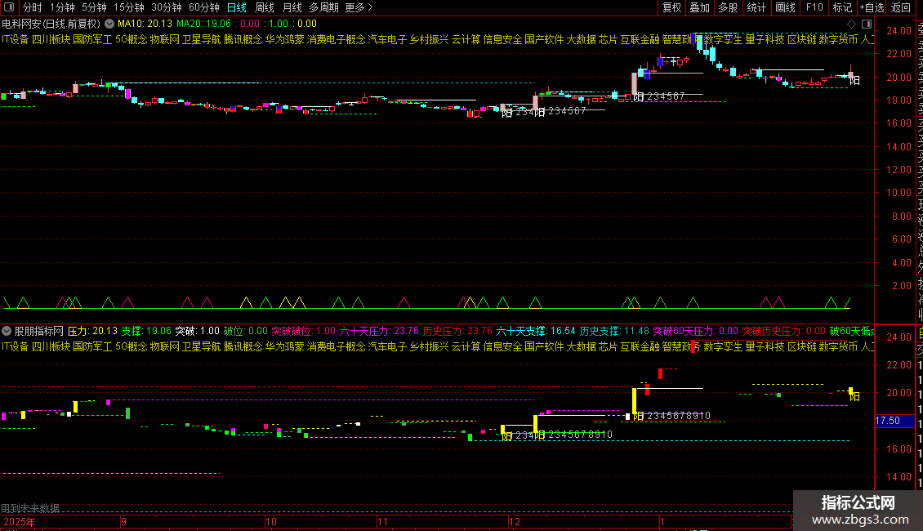Click the 17.50 price marker on lower axis
923x531 pixels.
[894, 421]
